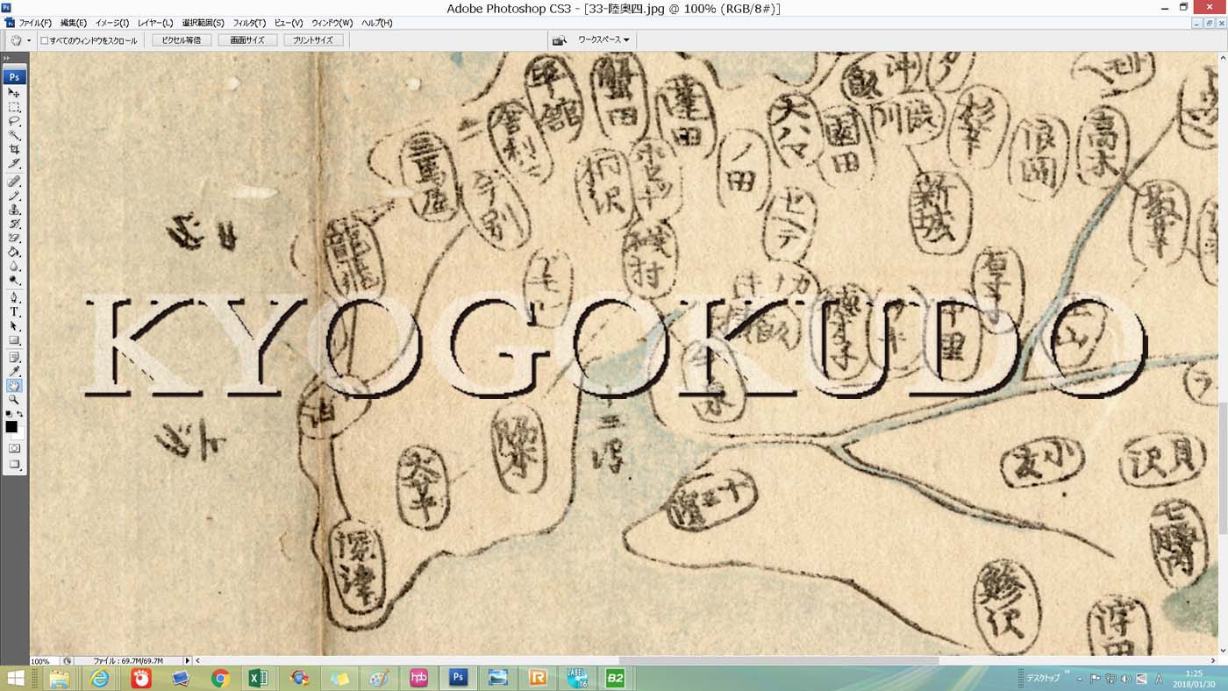Select the Paint Bucket tool
Screen dimensions: 1228x691
(x=14, y=252)
